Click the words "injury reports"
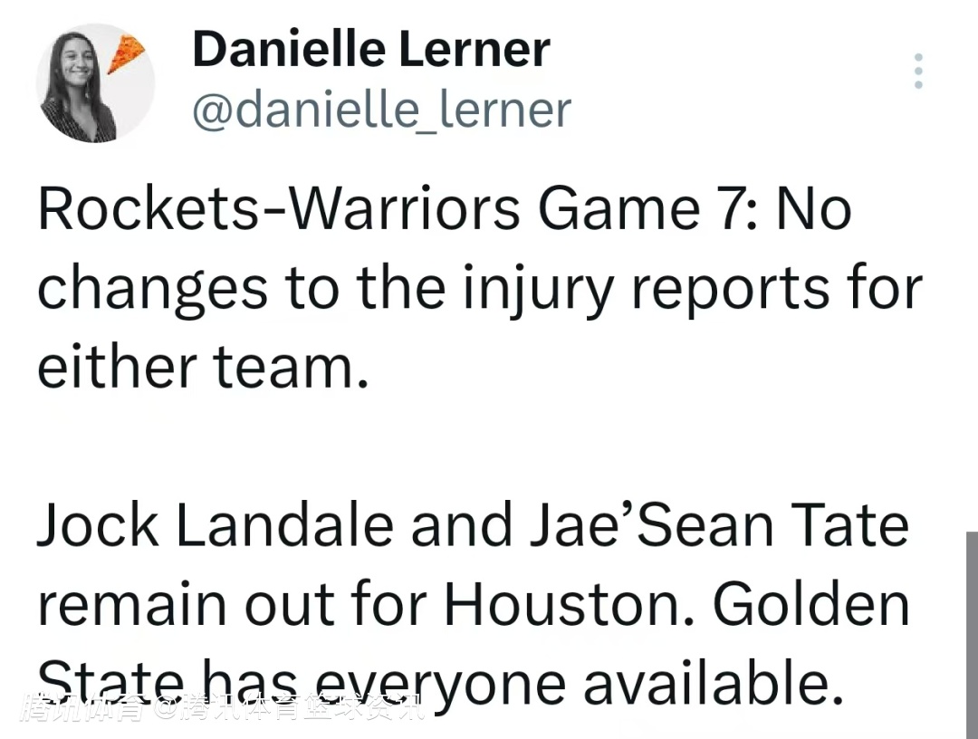This screenshot has width=978, height=739. (x=646, y=288)
